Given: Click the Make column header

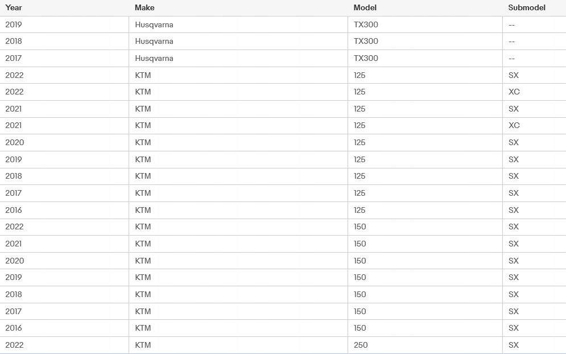Looking at the screenshot, I should pos(144,8).
